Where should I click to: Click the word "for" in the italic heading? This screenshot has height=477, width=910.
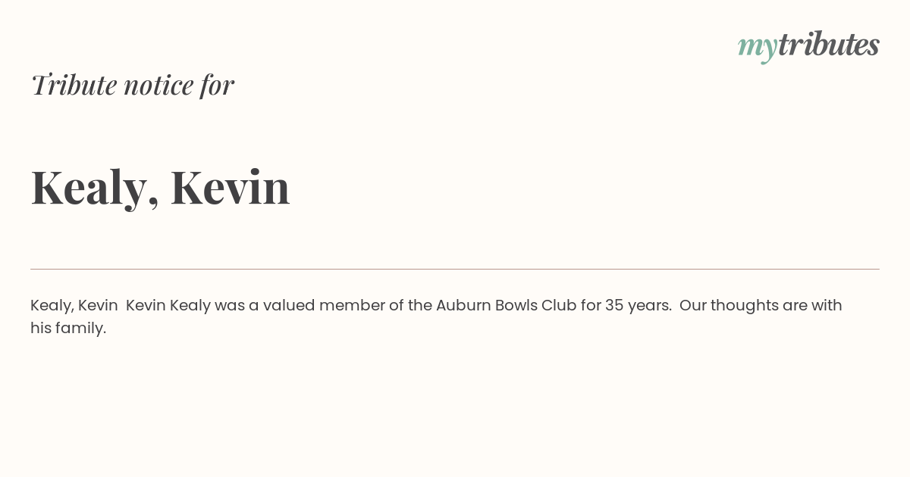tap(217, 85)
